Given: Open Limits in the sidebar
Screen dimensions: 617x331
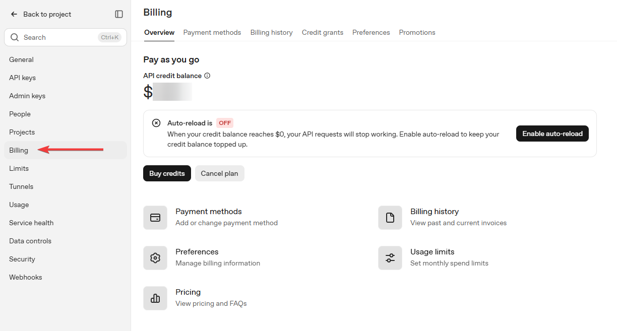Looking at the screenshot, I should 66,168.
